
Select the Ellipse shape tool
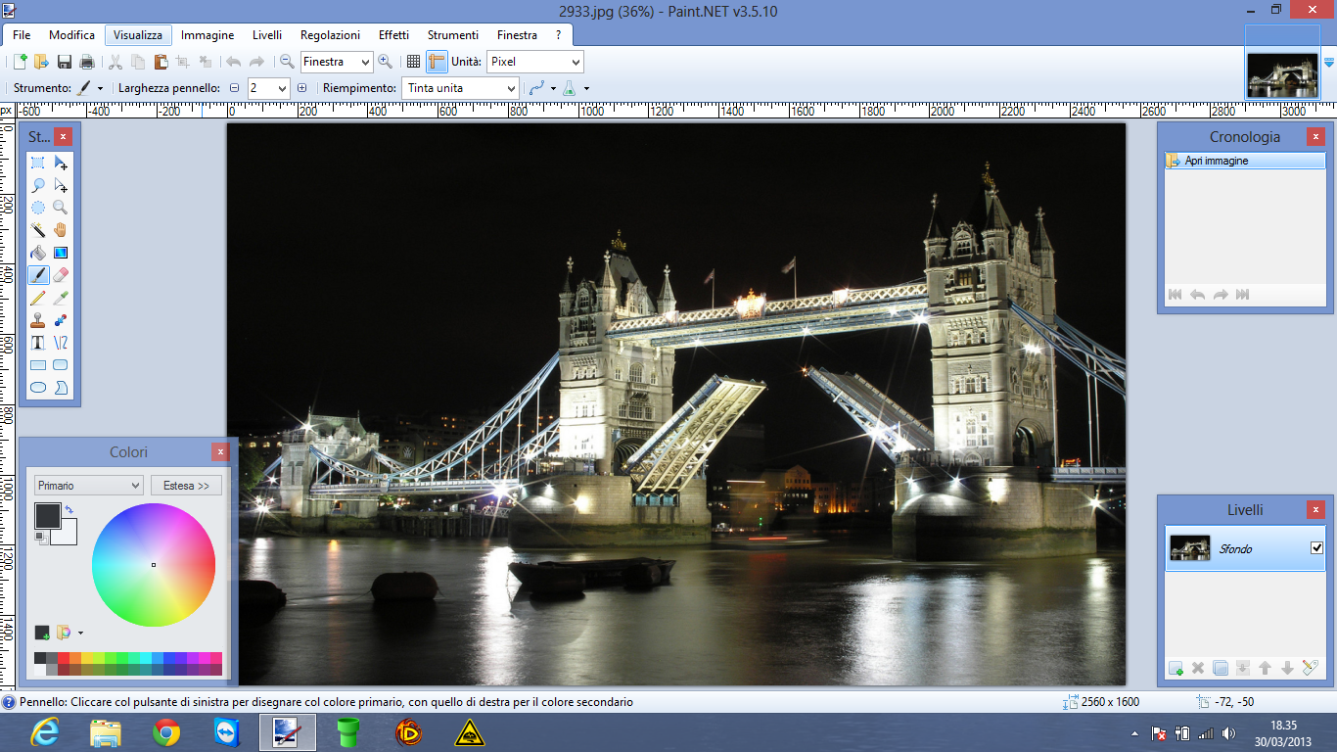pyautogui.click(x=38, y=388)
